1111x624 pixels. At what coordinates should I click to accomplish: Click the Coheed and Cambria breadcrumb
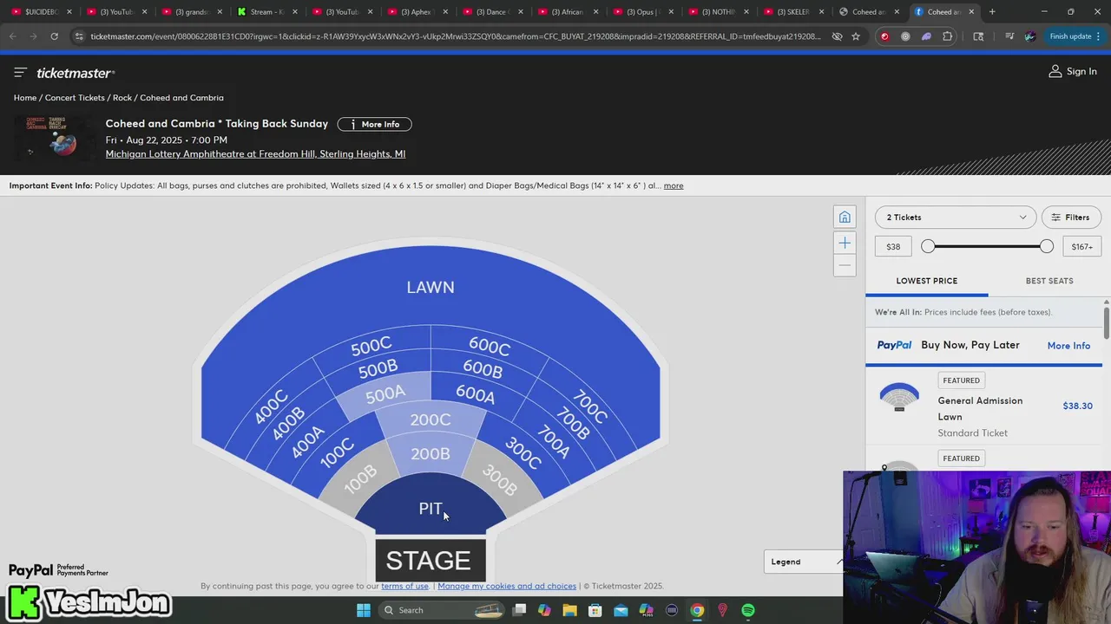[x=181, y=98]
